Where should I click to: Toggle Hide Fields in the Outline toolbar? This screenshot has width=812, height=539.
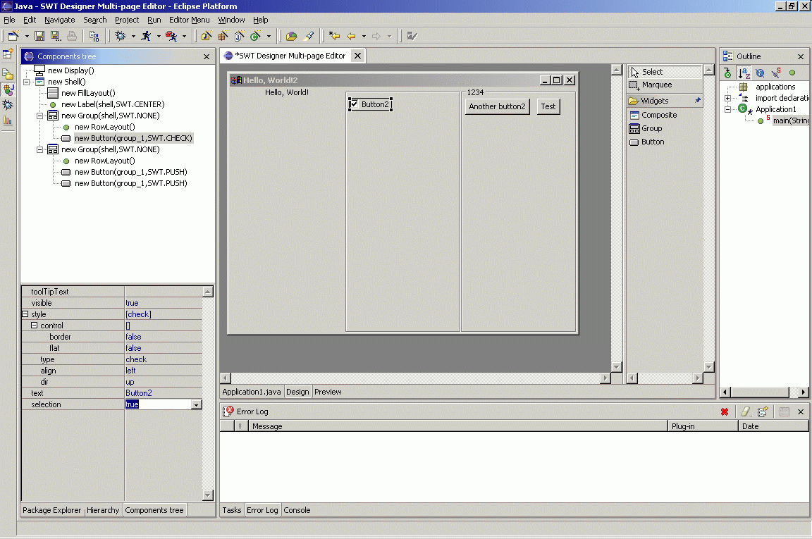(x=760, y=73)
